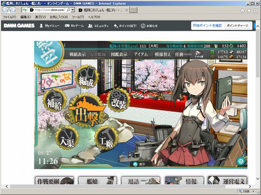Open the 編集(E) menu
This screenshot has height=195, width=261.
pyautogui.click(x=26, y=17)
